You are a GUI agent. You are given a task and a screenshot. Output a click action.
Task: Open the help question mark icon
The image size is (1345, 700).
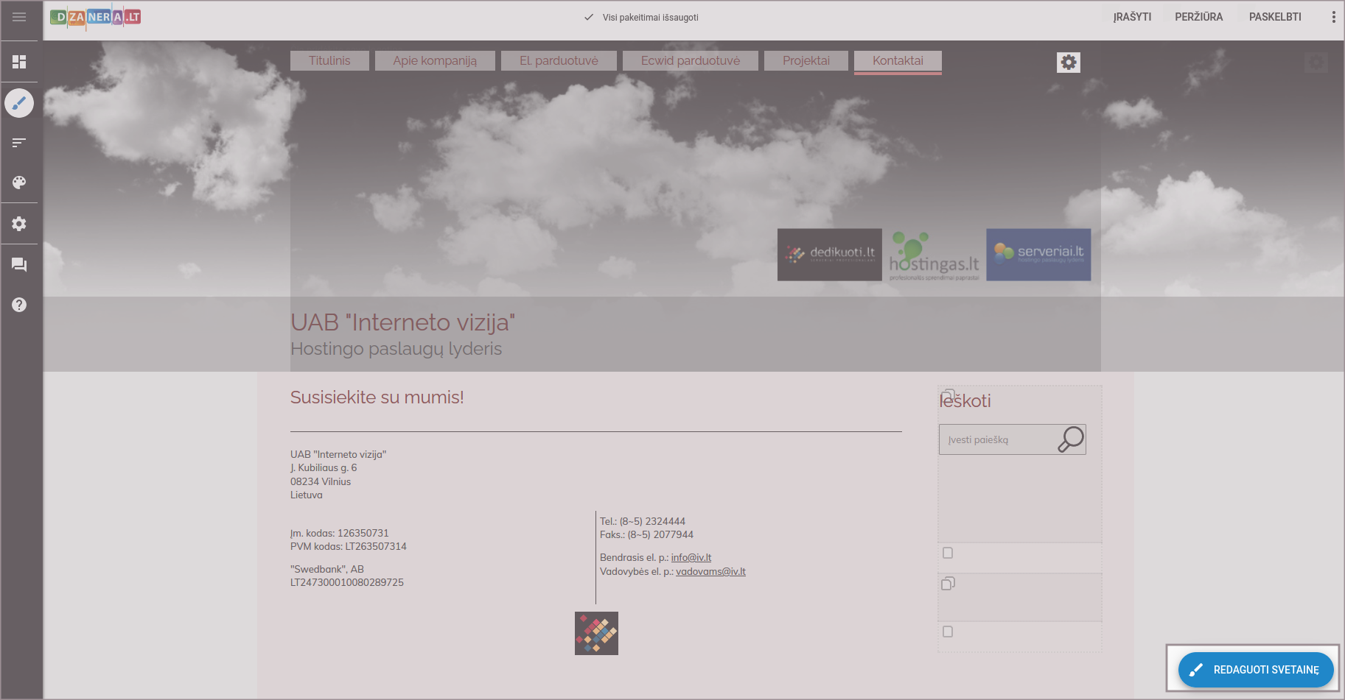pos(19,305)
